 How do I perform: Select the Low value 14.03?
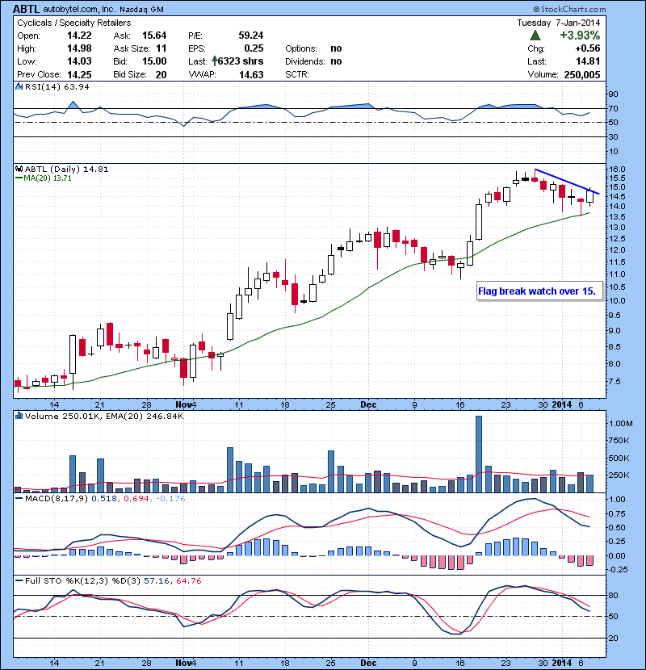79,61
